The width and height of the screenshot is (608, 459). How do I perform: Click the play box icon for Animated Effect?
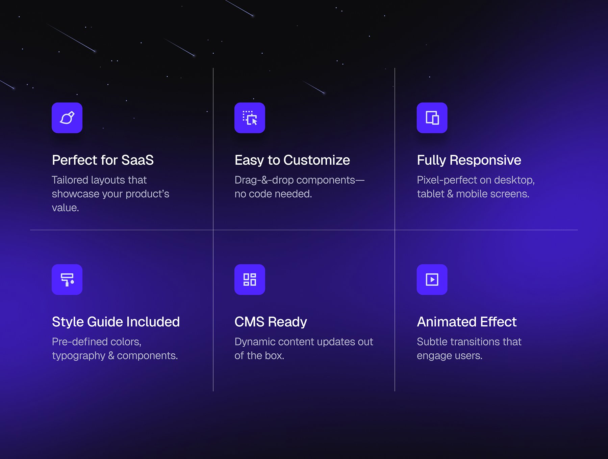432,279
